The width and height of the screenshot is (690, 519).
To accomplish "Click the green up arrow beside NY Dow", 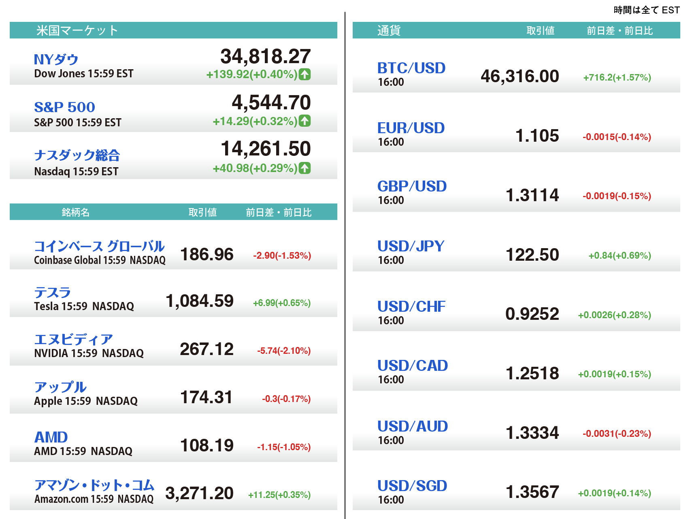I will [x=305, y=74].
